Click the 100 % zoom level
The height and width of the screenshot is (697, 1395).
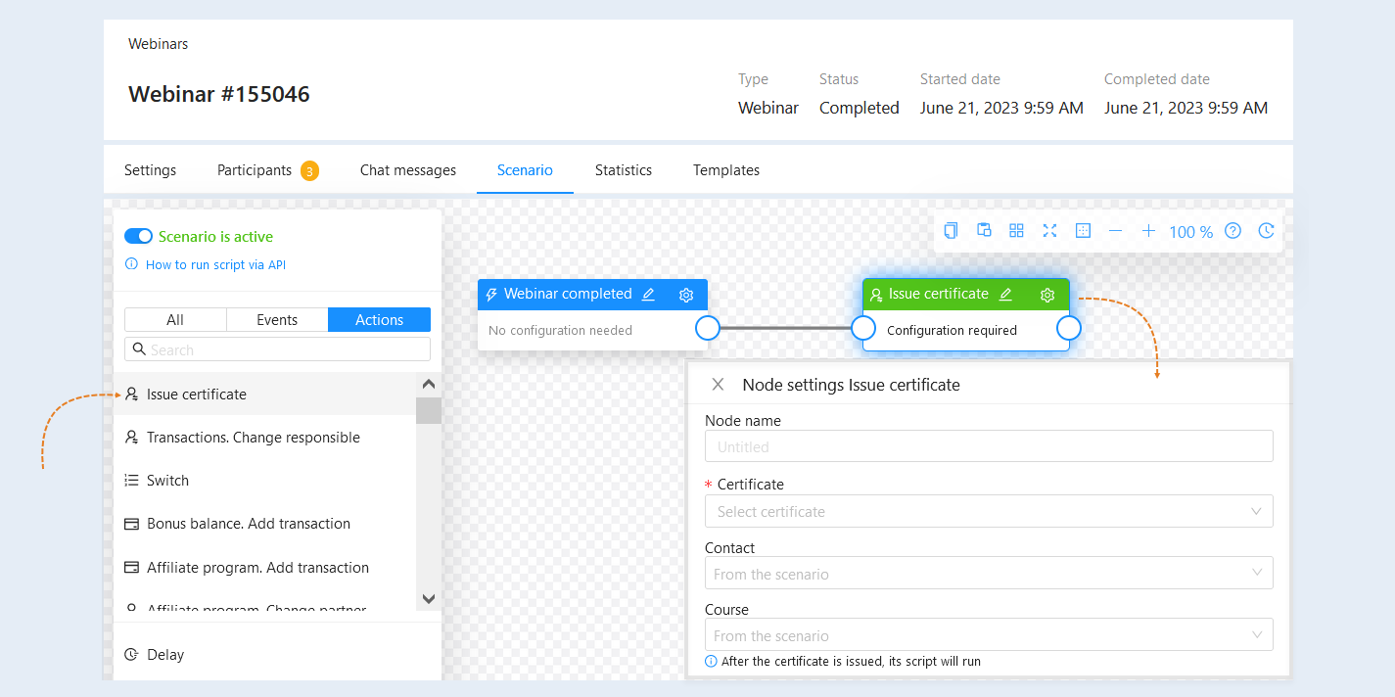1190,232
